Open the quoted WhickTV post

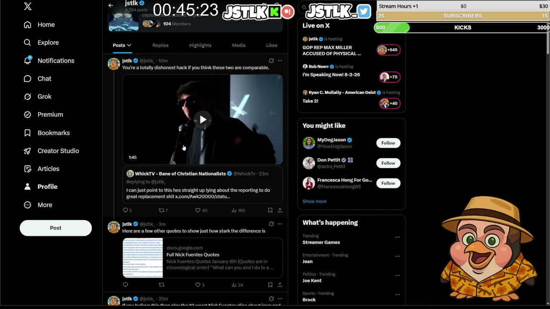click(203, 185)
